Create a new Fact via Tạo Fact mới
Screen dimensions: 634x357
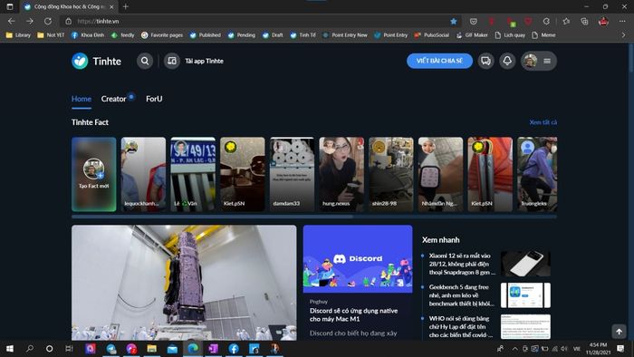pos(94,174)
